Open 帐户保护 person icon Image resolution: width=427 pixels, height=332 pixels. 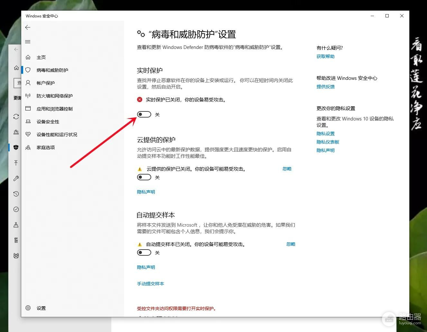[x=28, y=83]
